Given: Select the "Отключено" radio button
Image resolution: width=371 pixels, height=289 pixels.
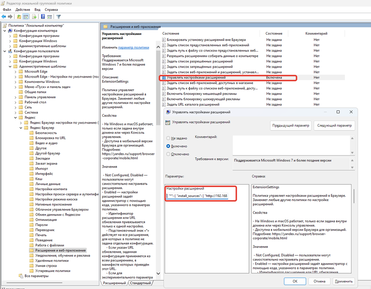Looking at the screenshot, I should [168, 154].
